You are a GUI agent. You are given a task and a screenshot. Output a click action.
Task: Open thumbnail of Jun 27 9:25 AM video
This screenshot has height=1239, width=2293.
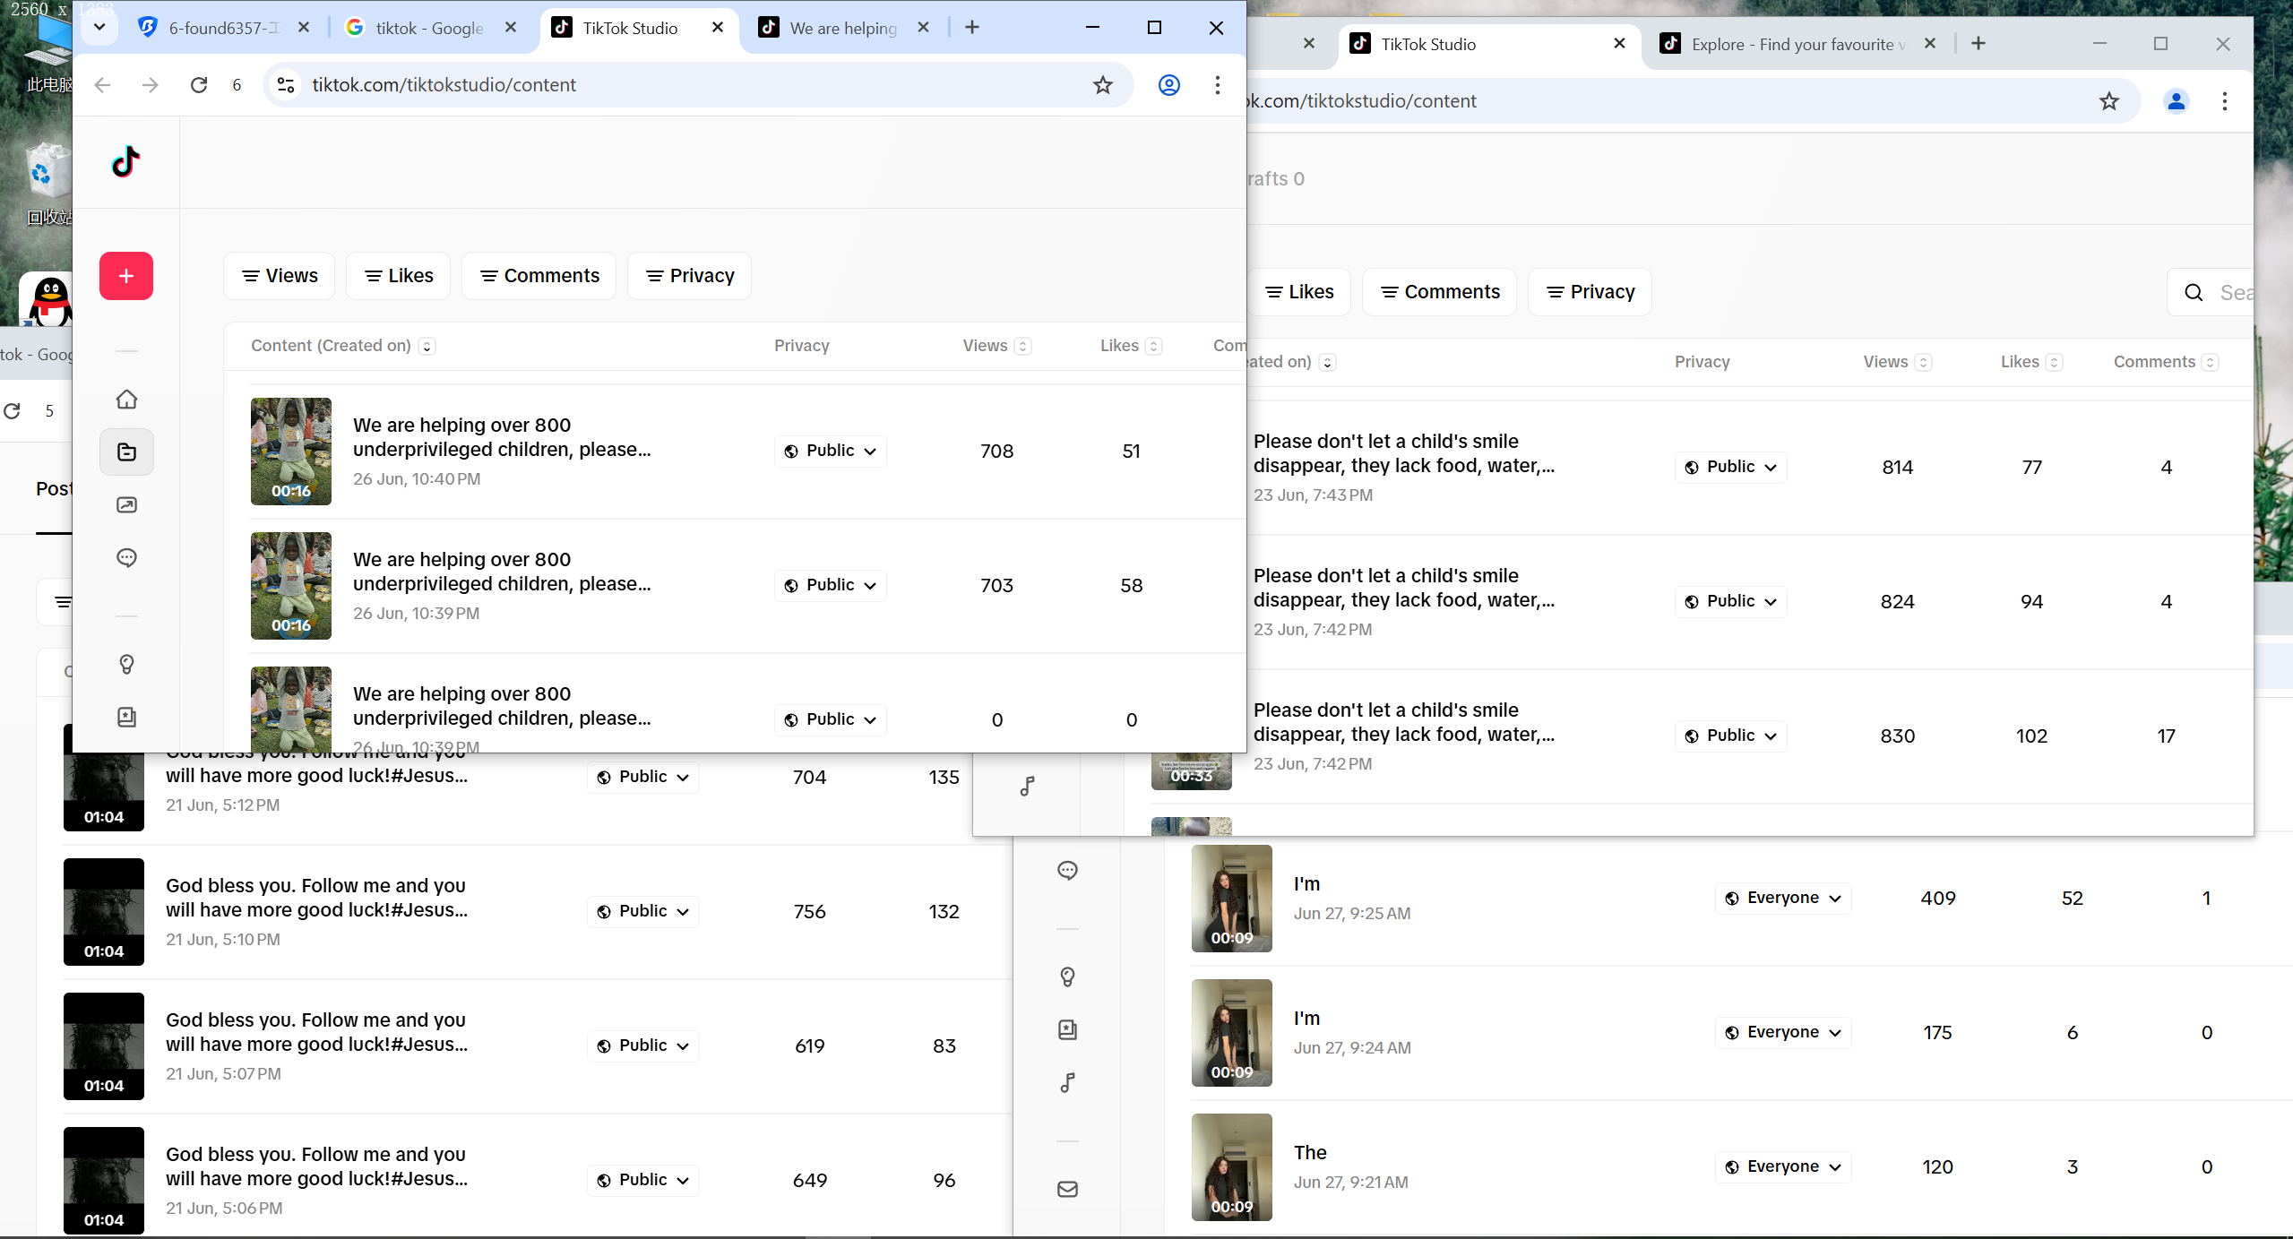(x=1232, y=899)
